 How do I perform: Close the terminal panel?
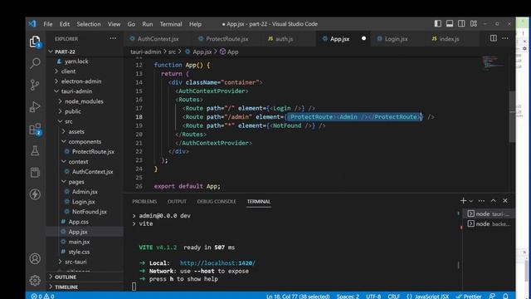(x=505, y=201)
